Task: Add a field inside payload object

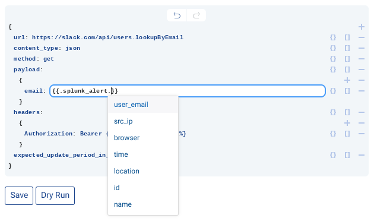Action: pyautogui.click(x=347, y=80)
